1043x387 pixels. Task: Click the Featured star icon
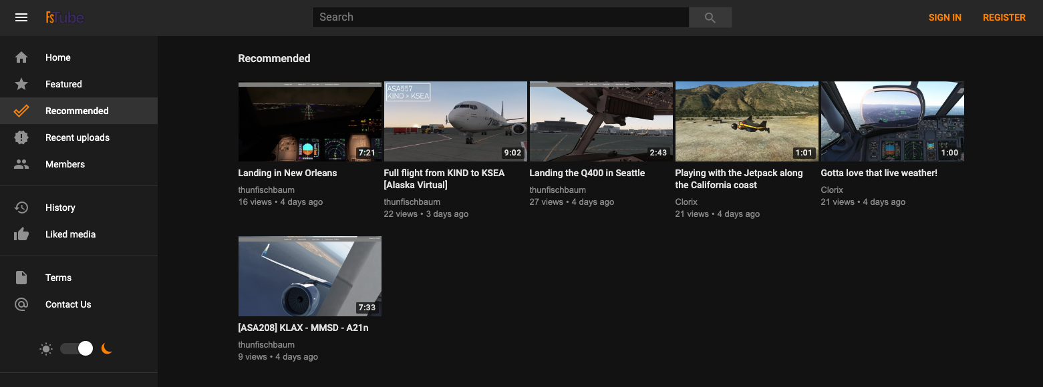coord(21,84)
